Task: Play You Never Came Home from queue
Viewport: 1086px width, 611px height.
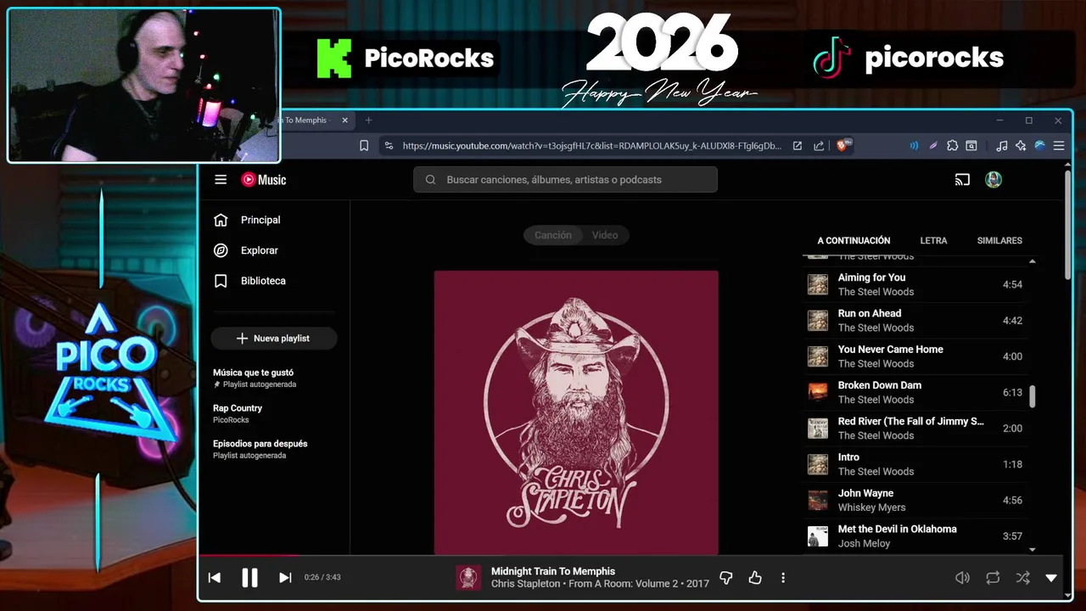Action: click(x=915, y=356)
